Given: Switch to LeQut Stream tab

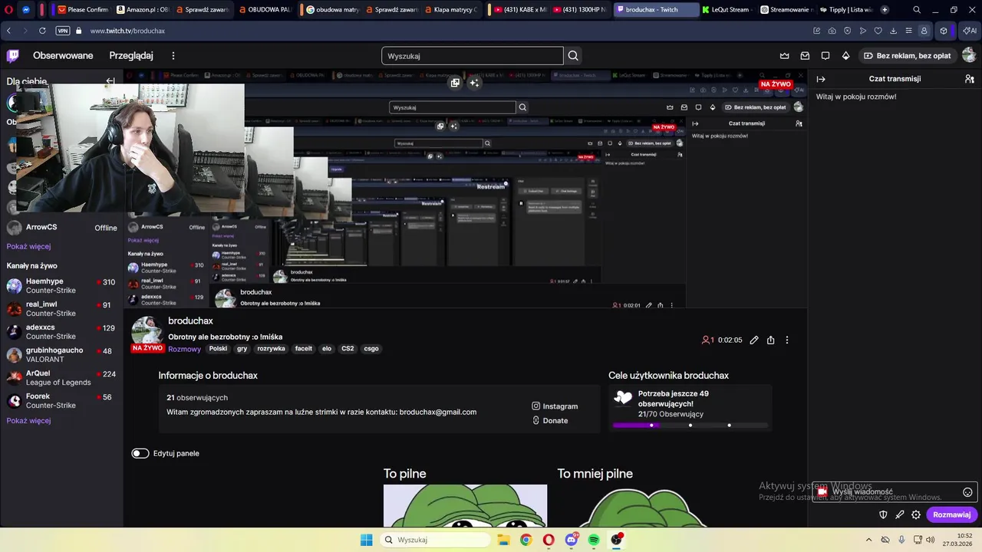Looking at the screenshot, I should pyautogui.click(x=726, y=10).
